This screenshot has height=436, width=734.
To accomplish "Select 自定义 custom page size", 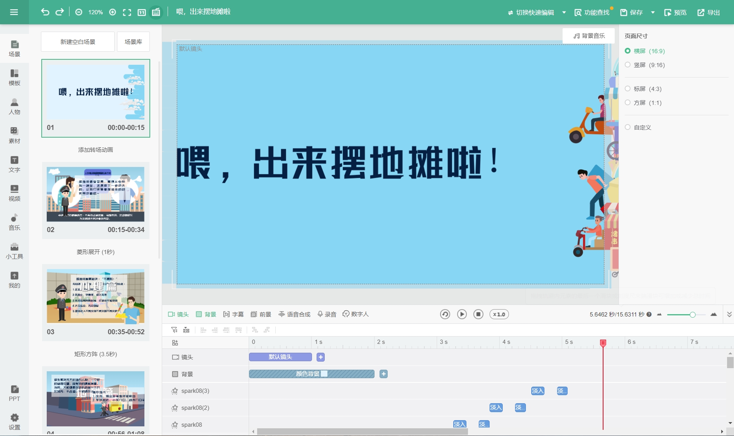I will pyautogui.click(x=638, y=127).
